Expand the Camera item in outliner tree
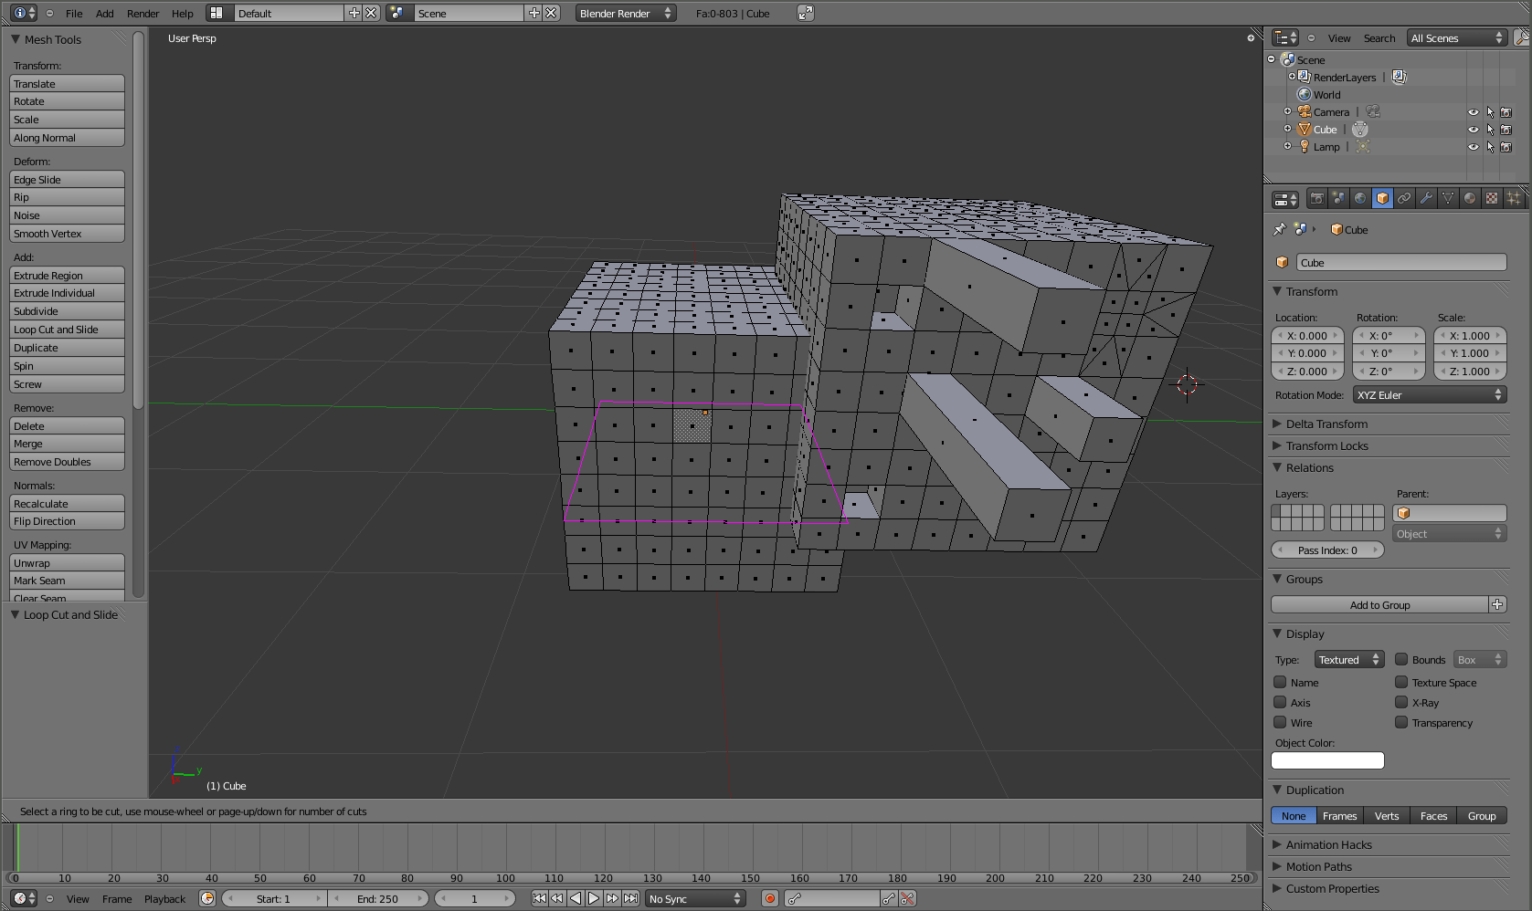 [x=1287, y=111]
